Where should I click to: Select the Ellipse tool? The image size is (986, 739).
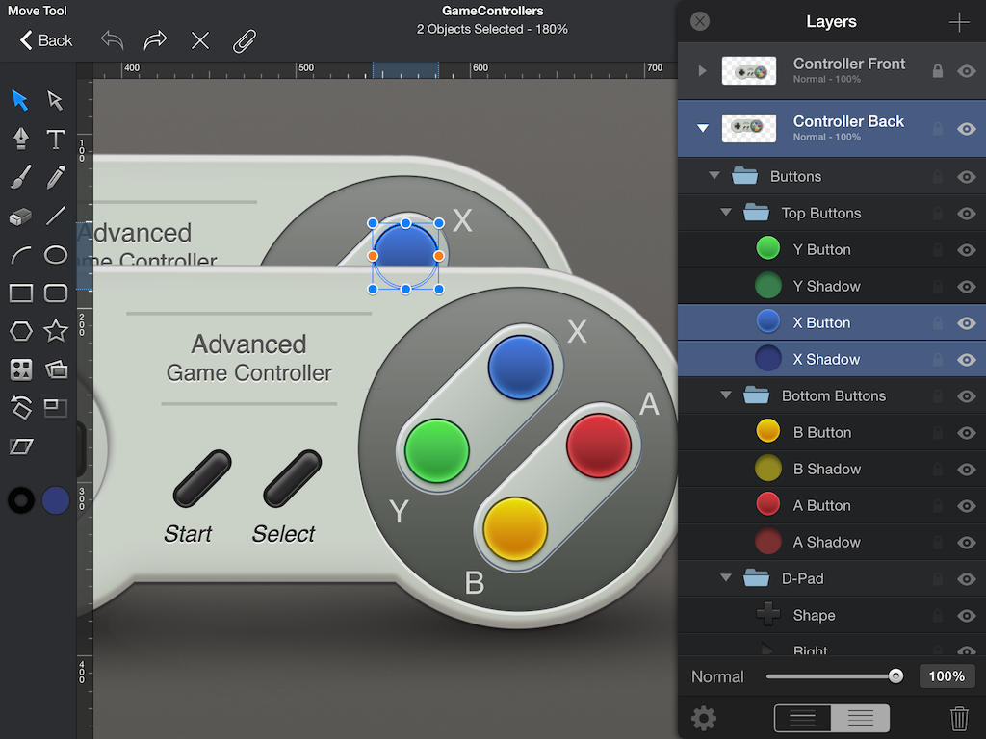point(55,254)
